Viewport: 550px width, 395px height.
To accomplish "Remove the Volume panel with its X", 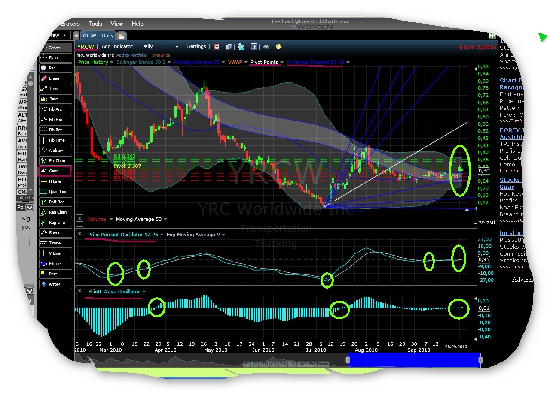I will pyautogui.click(x=79, y=218).
